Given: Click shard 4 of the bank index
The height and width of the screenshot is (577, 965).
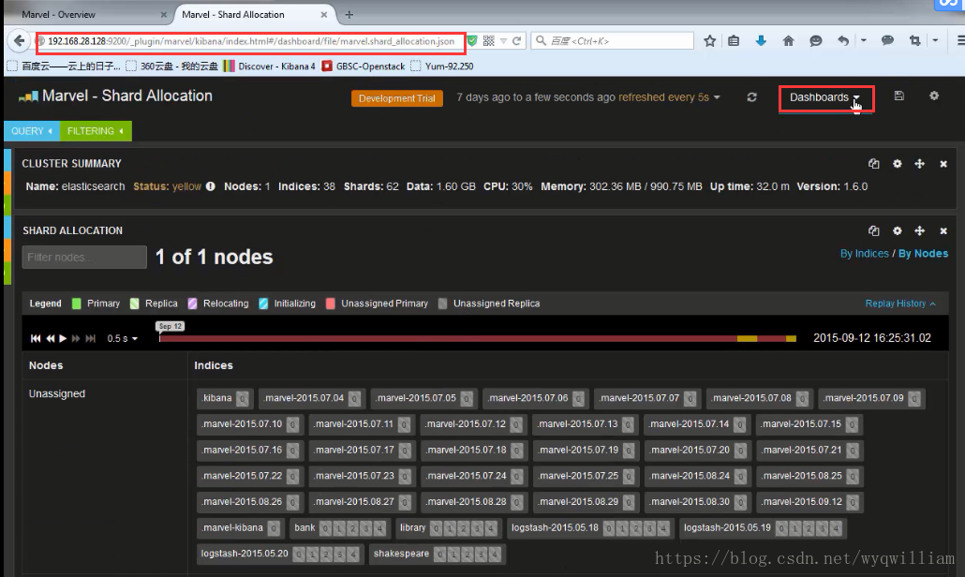Looking at the screenshot, I should (x=379, y=527).
